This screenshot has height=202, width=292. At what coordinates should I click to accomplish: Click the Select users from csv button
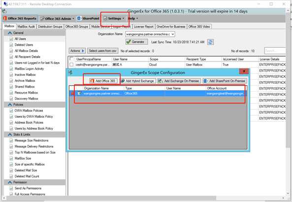tap(102, 51)
